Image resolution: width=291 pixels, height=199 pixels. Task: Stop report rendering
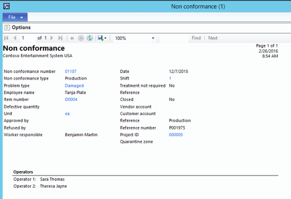coord(81,38)
